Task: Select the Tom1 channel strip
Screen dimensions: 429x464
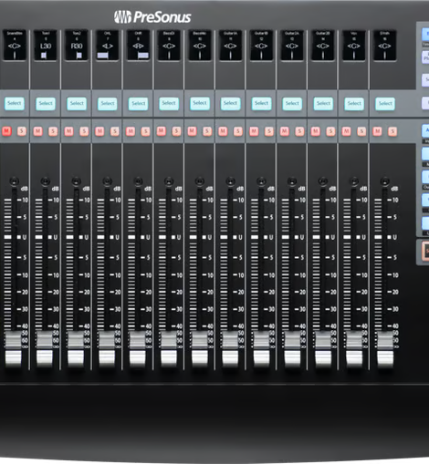Action: (x=46, y=104)
